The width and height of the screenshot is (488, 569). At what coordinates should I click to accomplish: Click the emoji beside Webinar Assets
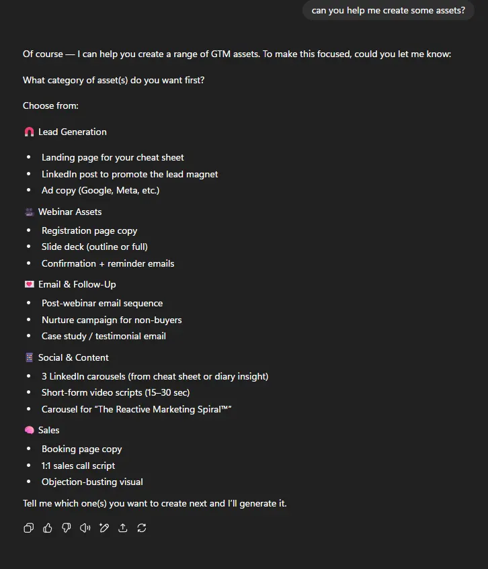(29, 212)
